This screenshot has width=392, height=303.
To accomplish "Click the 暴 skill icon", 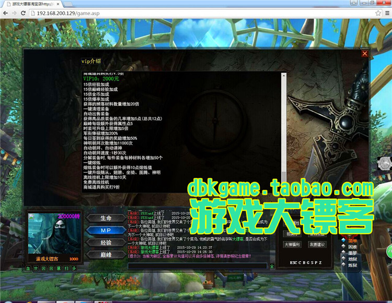I will [x=59, y=269].
